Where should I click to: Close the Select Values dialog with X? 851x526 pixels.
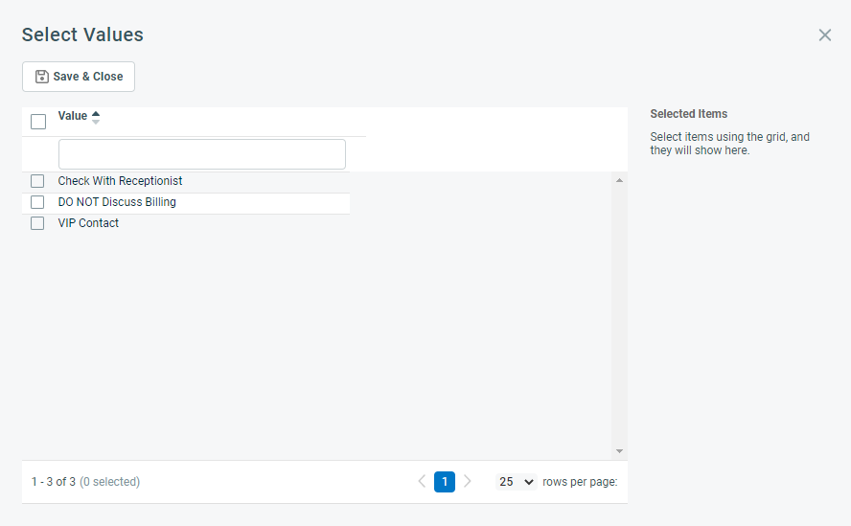click(824, 35)
